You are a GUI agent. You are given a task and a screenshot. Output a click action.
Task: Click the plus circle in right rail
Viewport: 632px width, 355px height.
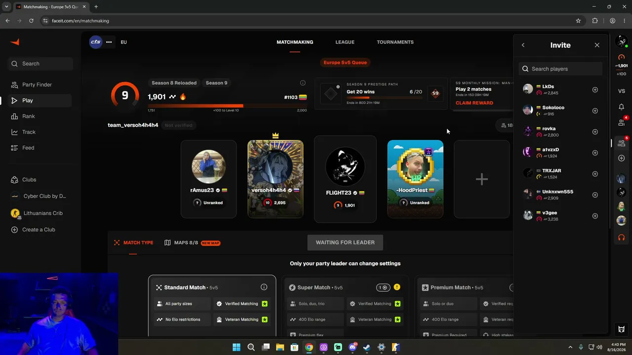coord(622,158)
